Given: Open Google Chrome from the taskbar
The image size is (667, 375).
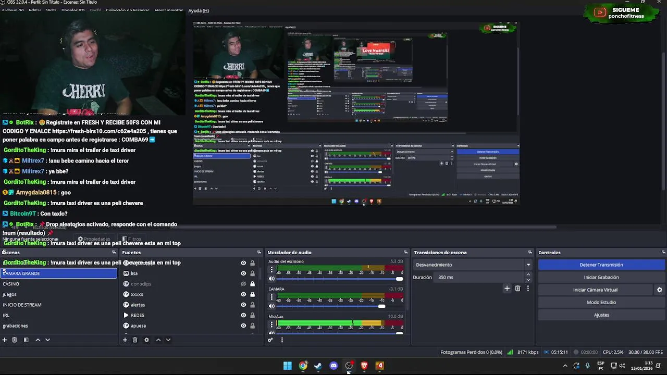Looking at the screenshot, I should 303,366.
